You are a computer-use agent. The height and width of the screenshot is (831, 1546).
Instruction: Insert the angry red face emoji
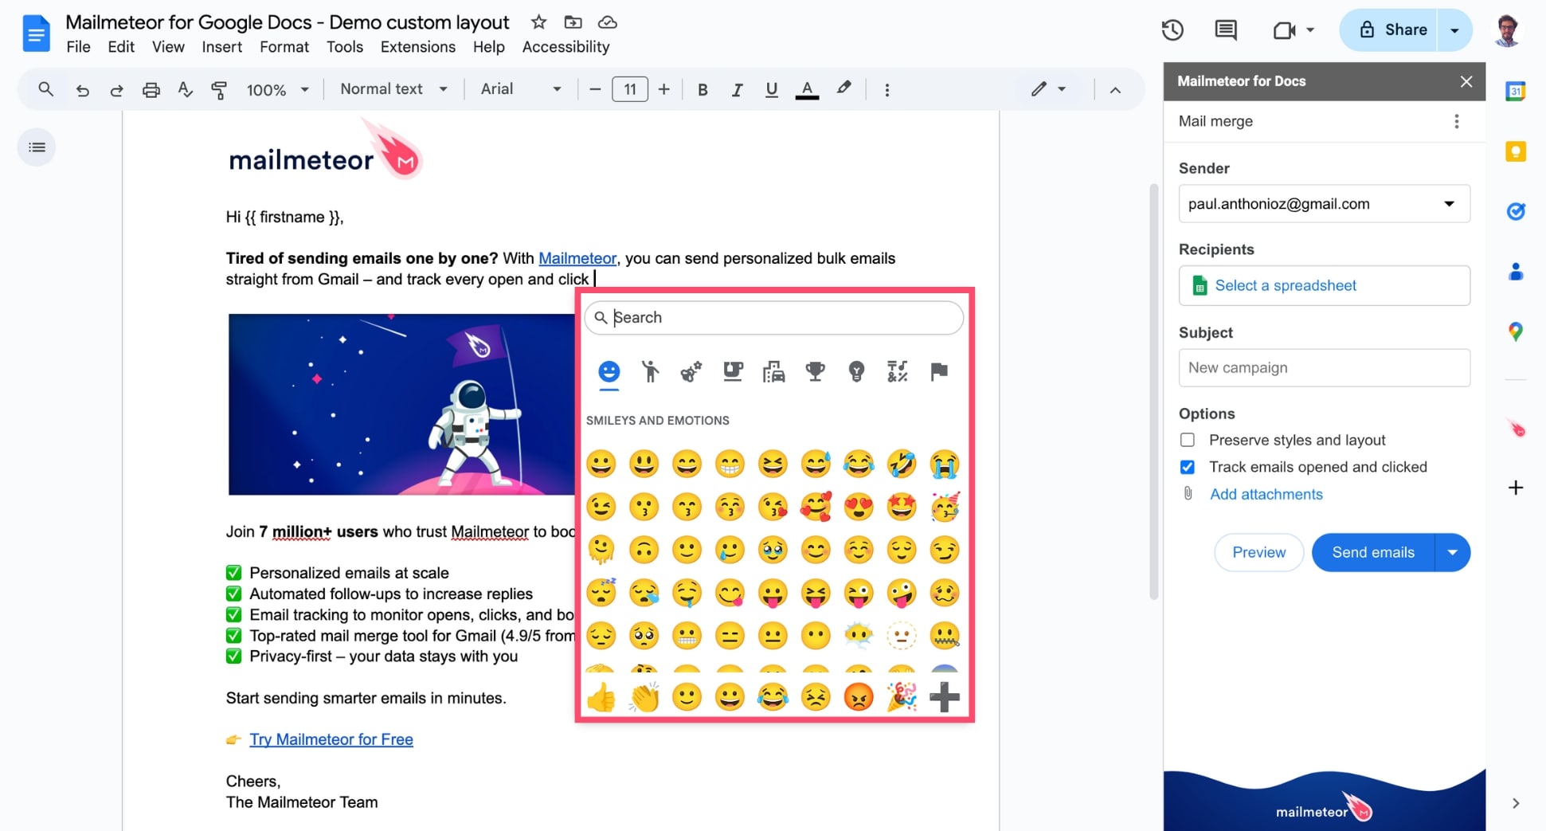(x=859, y=697)
